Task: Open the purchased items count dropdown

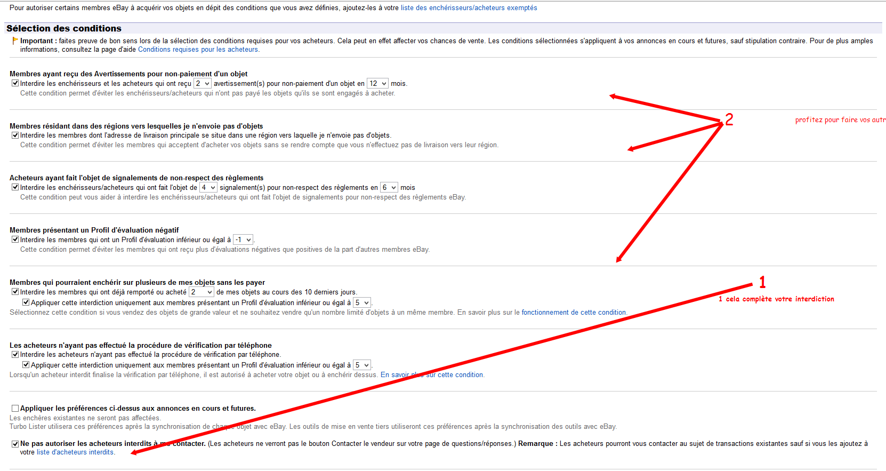Action: coord(202,292)
